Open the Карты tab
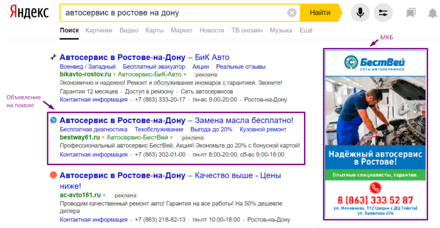440x228 pixels. coord(155,30)
